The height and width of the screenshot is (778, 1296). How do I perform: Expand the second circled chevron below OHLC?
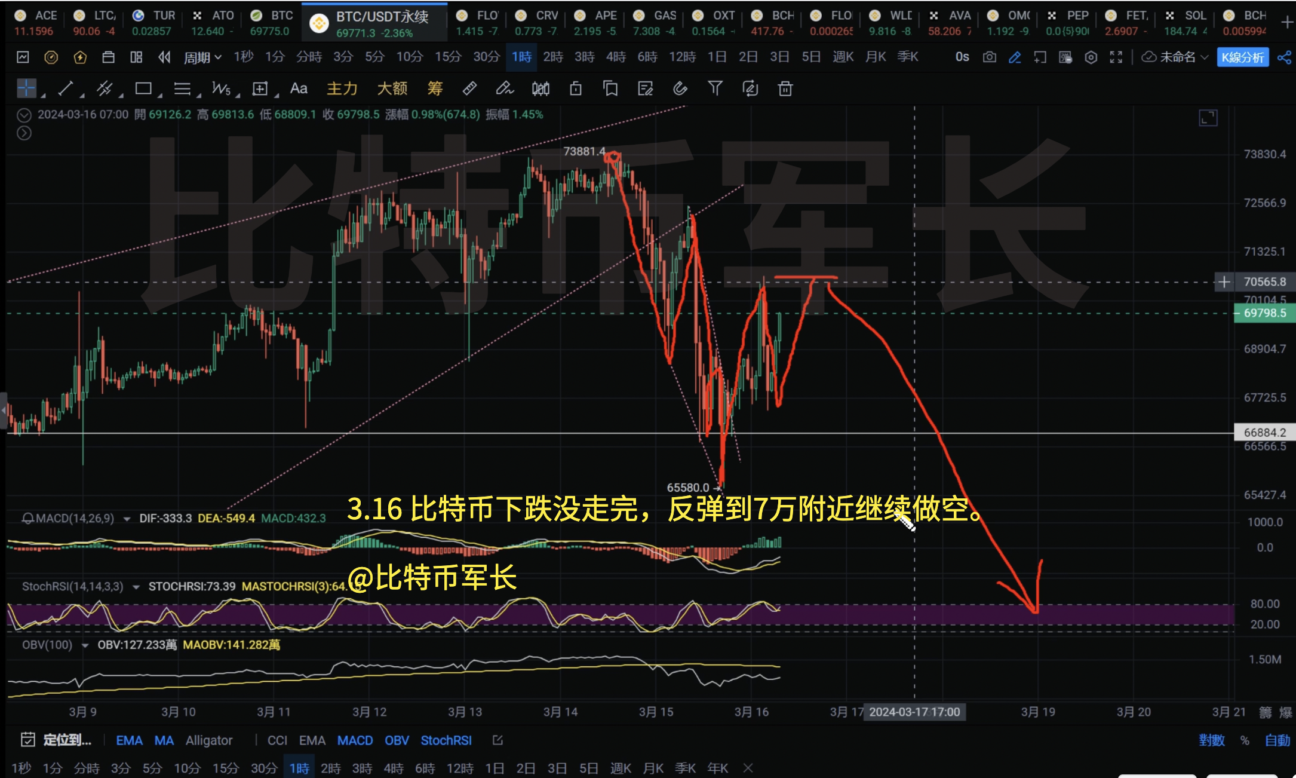click(24, 133)
